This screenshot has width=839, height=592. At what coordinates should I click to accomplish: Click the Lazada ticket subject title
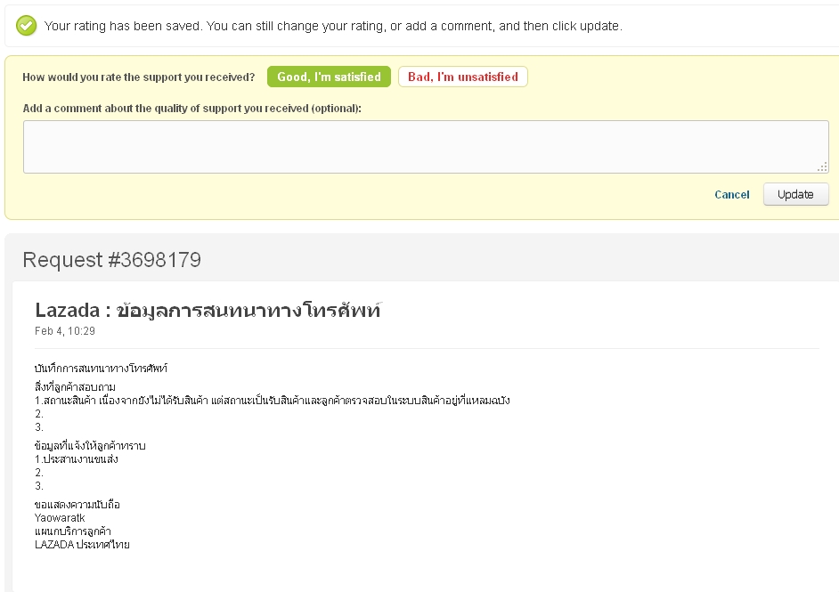click(208, 310)
